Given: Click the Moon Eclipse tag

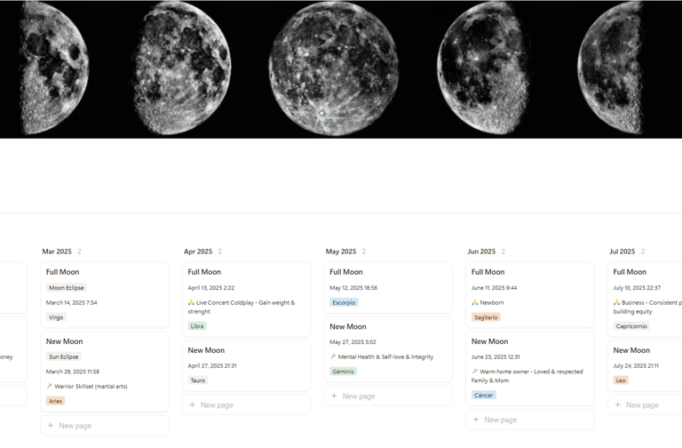Looking at the screenshot, I should tap(66, 288).
